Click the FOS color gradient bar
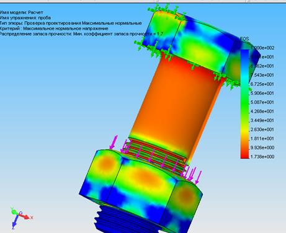Screen dimensions: 286x233 coord(244,104)
